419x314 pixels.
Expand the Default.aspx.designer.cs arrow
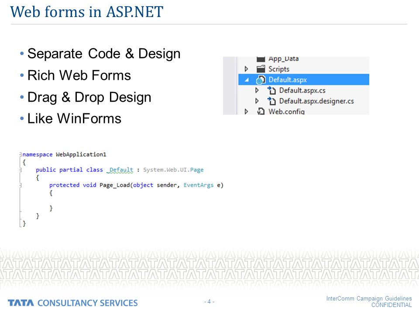(257, 101)
